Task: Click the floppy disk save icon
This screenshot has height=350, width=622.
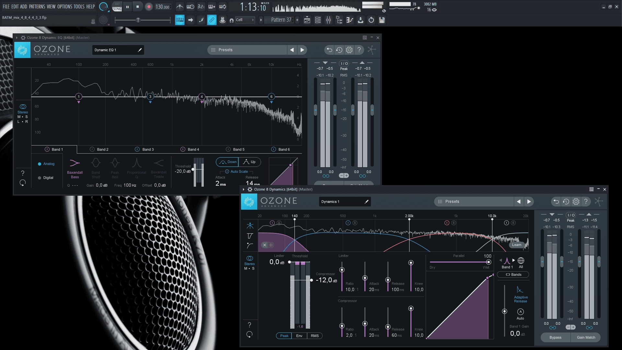Action: coord(382,20)
